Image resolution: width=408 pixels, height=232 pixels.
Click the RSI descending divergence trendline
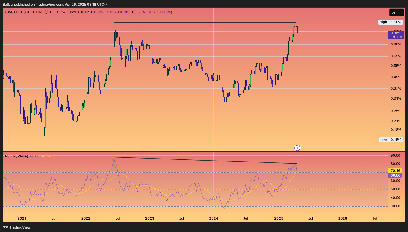click(205, 160)
